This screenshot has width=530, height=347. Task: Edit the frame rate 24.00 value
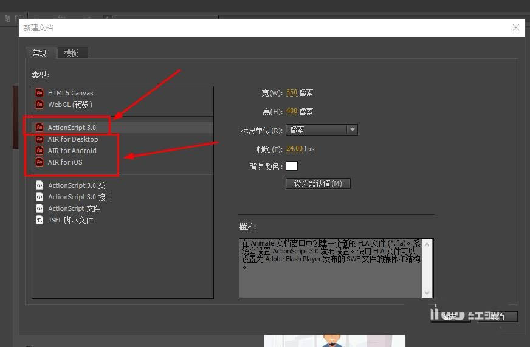(x=294, y=149)
